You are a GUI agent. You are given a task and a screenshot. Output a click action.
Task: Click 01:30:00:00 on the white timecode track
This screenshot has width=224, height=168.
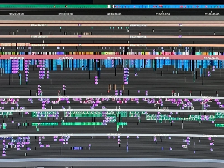pos(66,135)
